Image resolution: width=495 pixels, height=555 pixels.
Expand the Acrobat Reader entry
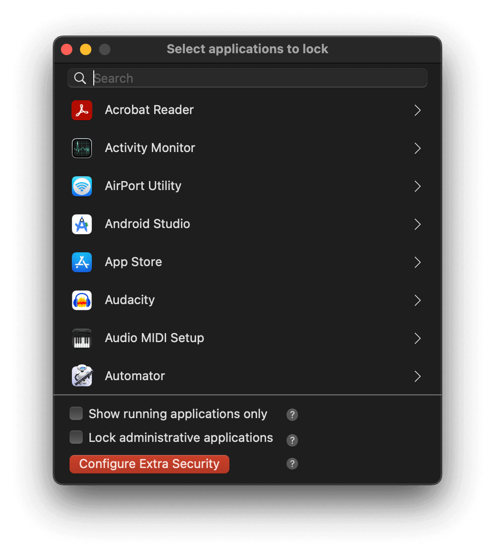(x=417, y=110)
